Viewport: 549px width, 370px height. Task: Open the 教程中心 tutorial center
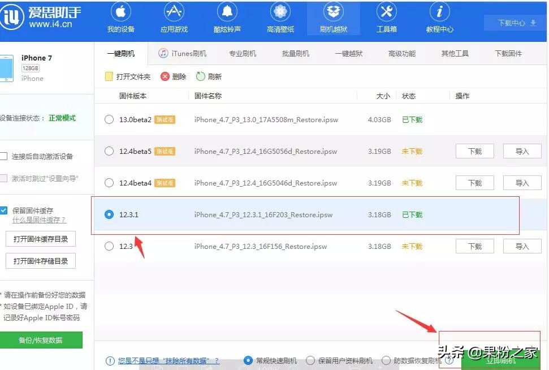pos(439,18)
